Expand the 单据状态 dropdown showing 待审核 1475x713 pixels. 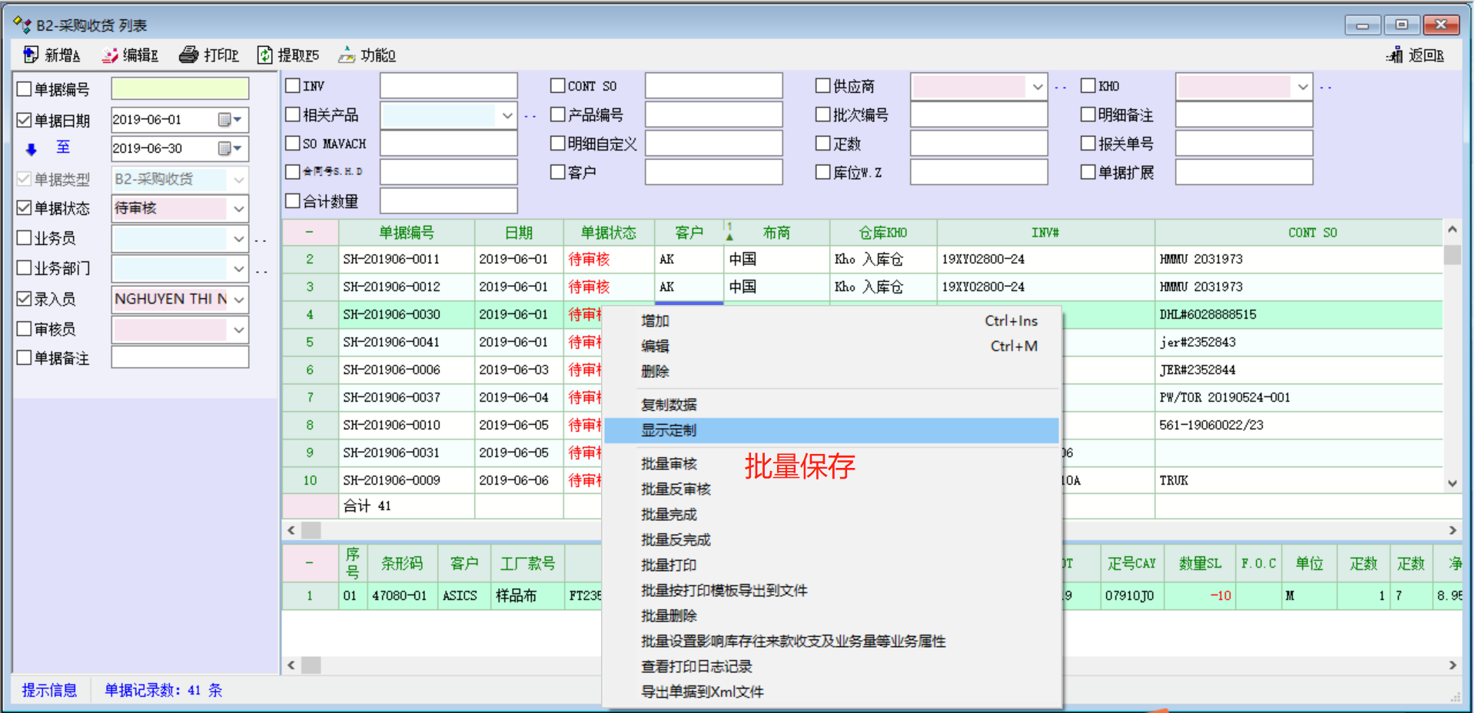pos(238,208)
